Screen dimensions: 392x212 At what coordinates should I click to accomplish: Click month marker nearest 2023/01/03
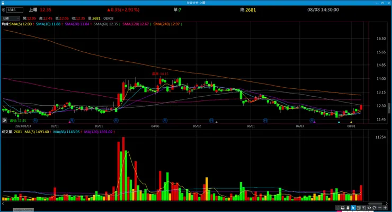click(x=35, y=121)
